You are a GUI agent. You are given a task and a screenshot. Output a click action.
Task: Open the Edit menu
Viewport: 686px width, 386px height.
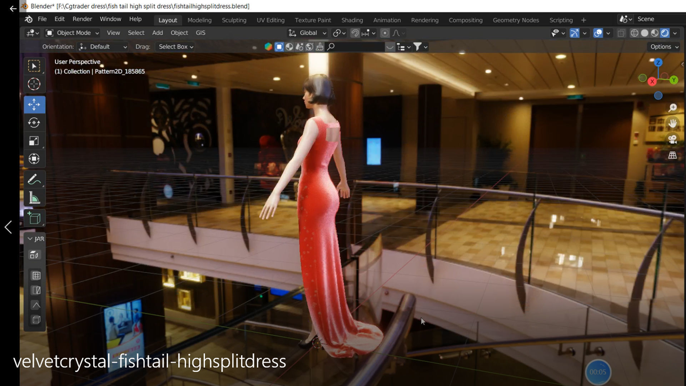(x=59, y=19)
